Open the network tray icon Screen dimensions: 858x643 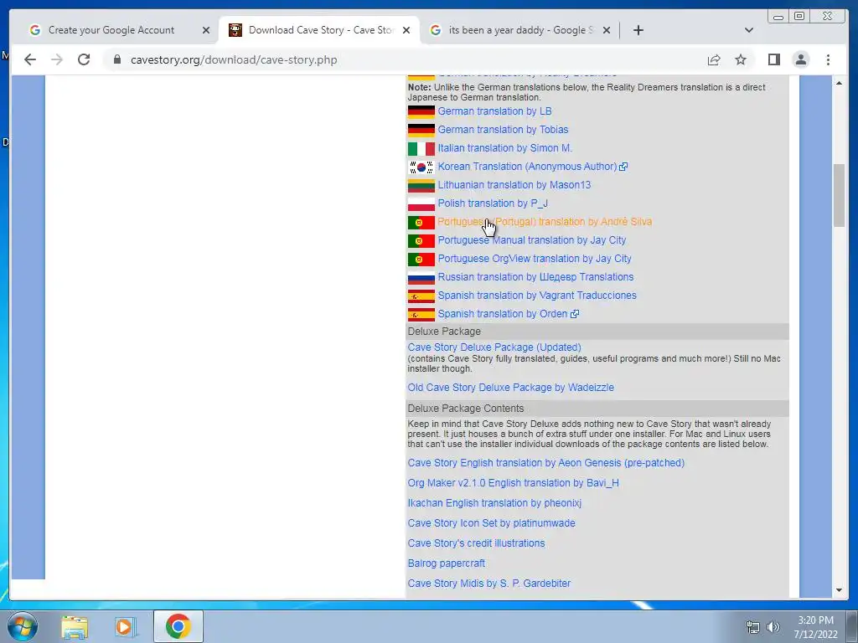pos(753,627)
